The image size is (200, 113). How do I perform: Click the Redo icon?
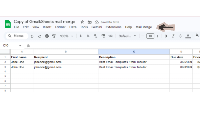39,36
